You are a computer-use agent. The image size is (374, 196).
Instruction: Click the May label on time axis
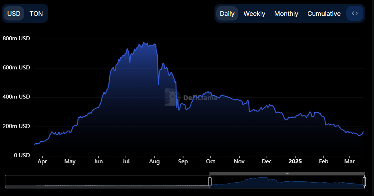coord(70,162)
